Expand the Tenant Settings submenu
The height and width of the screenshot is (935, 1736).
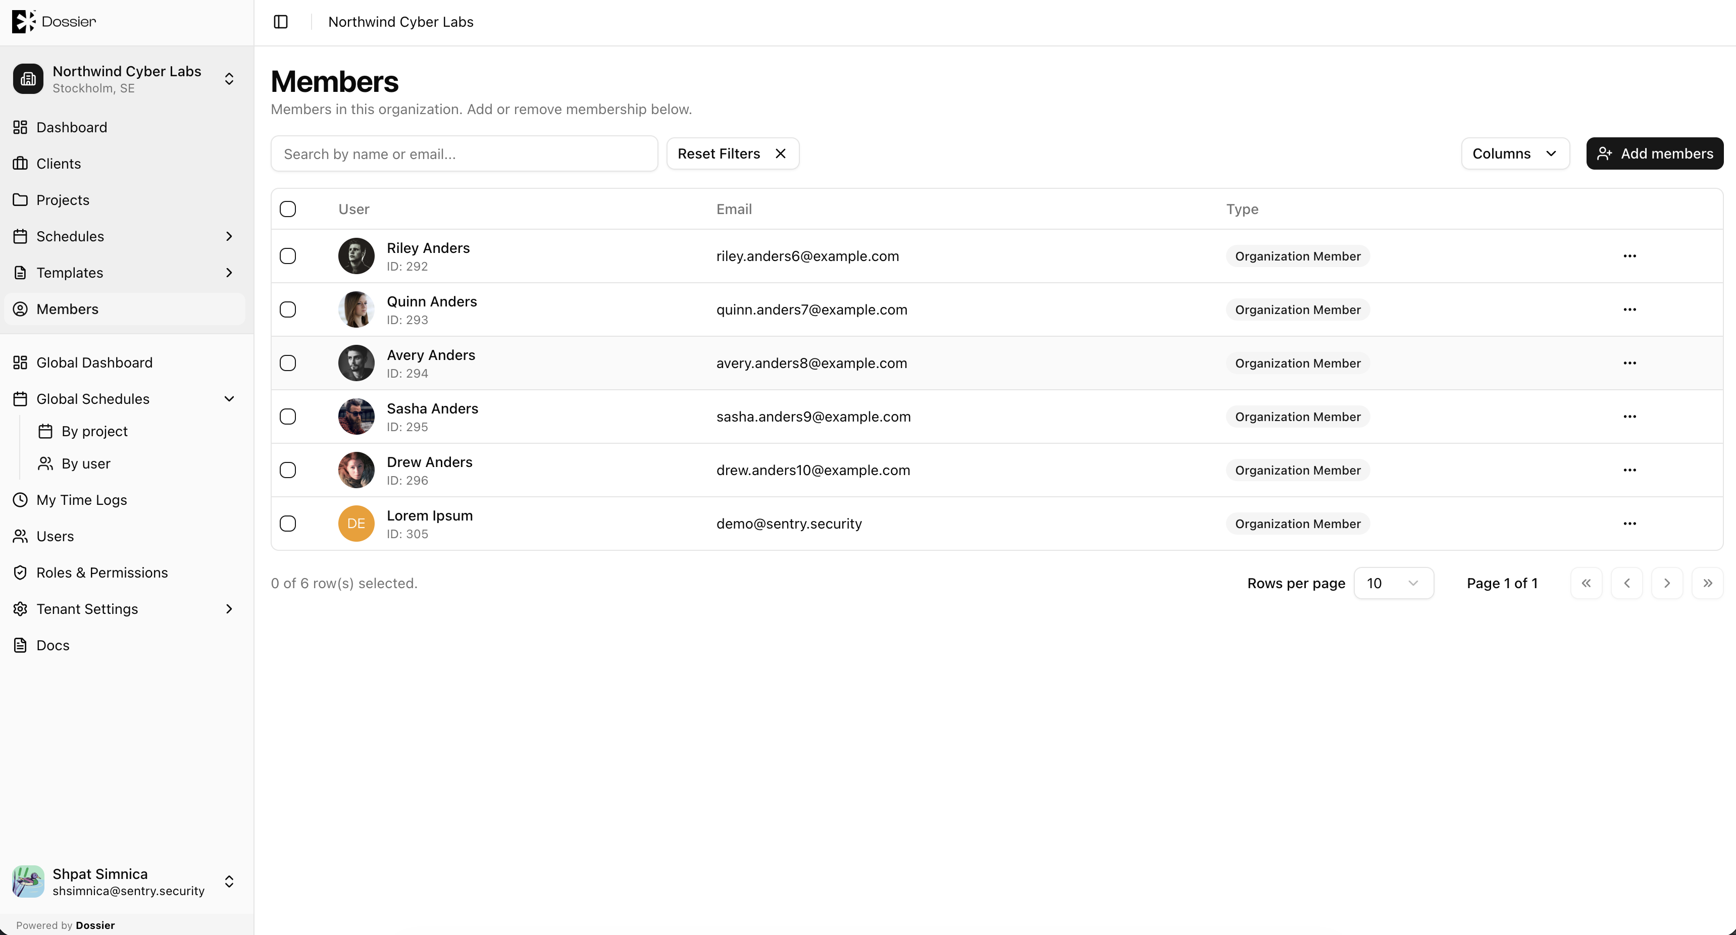(229, 609)
